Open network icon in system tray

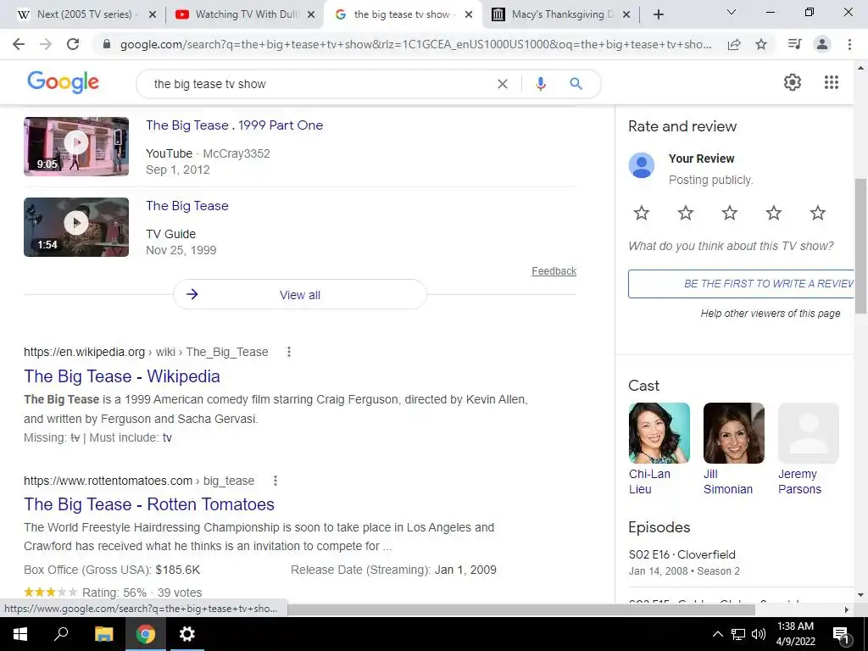pos(738,634)
